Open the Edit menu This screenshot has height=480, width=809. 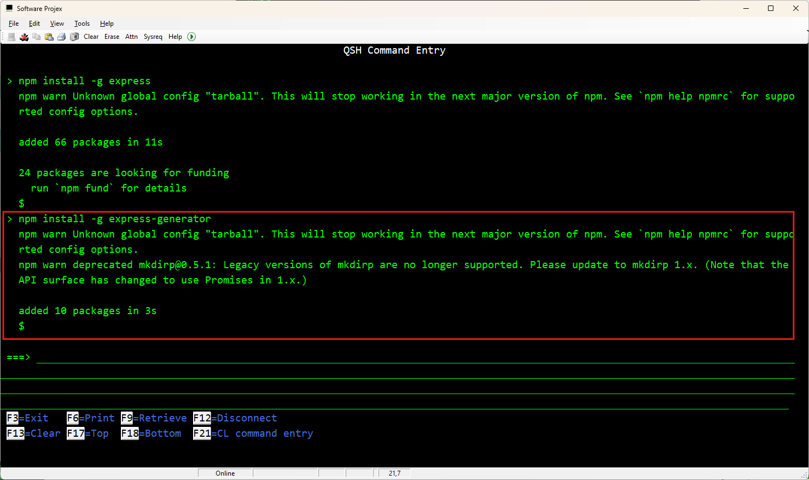tap(34, 24)
